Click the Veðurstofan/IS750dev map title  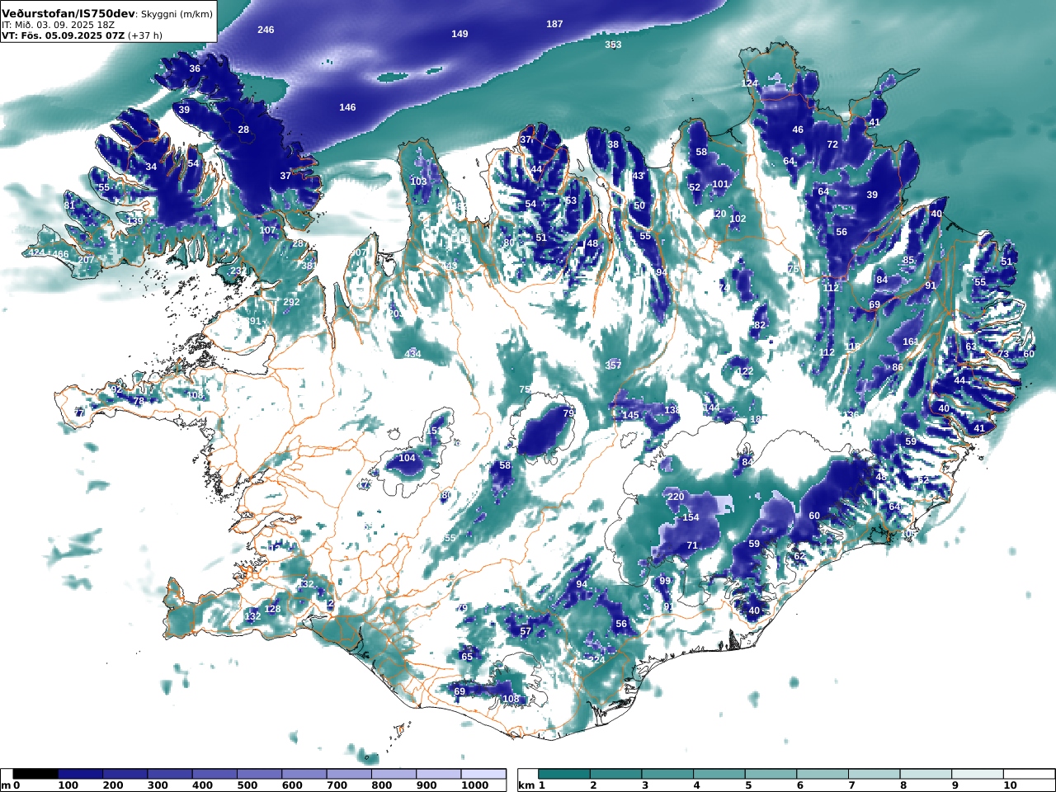[68, 14]
